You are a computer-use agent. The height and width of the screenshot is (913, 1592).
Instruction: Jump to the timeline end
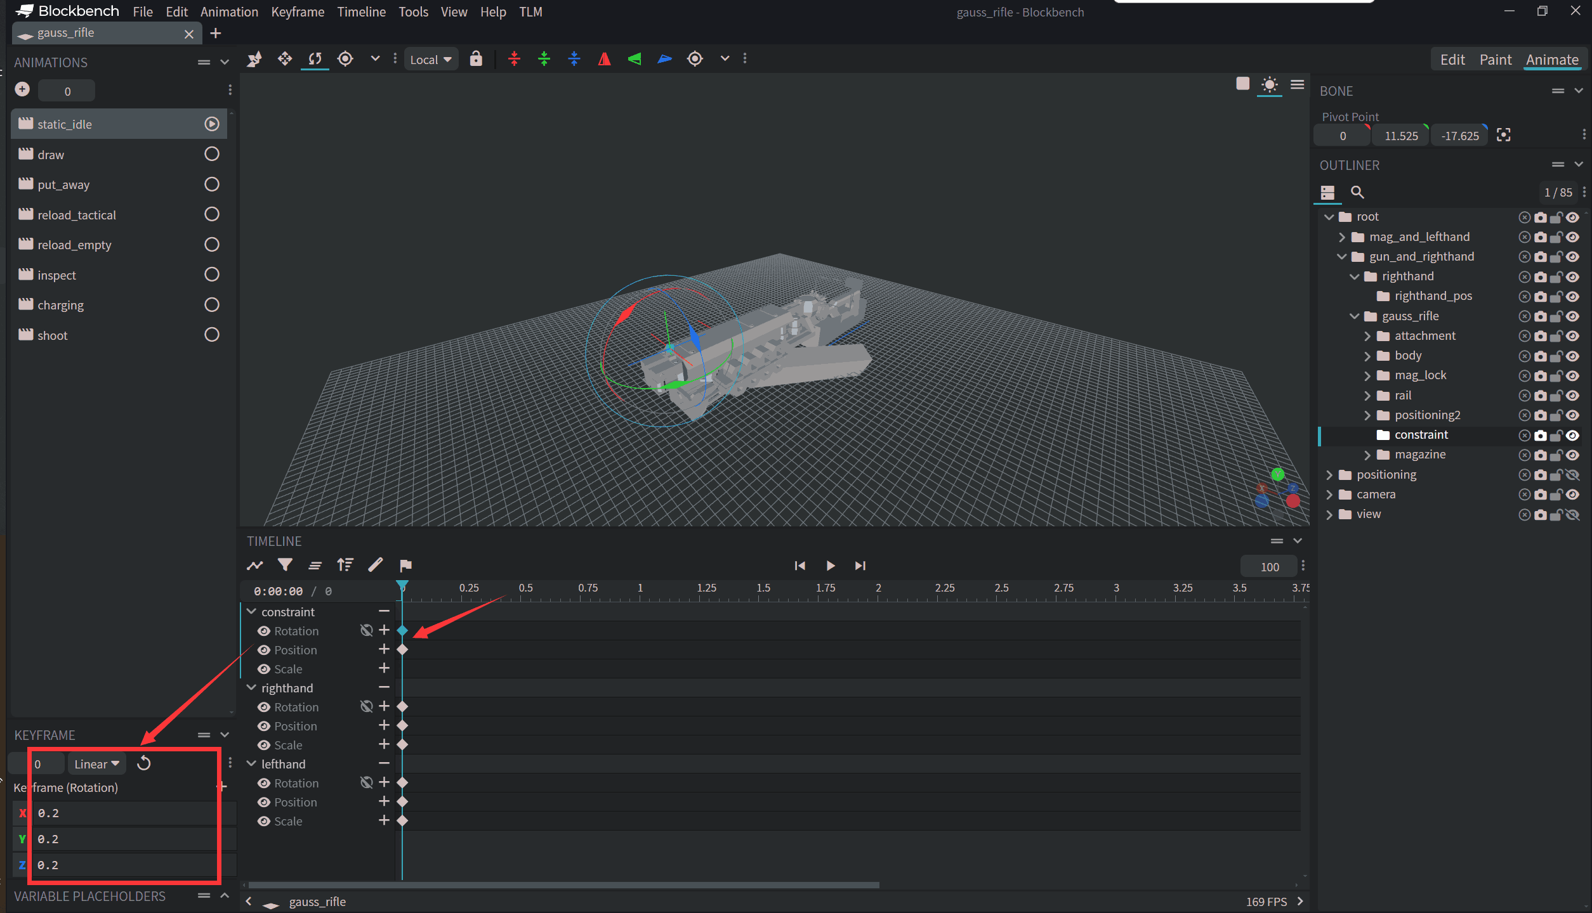(x=860, y=566)
